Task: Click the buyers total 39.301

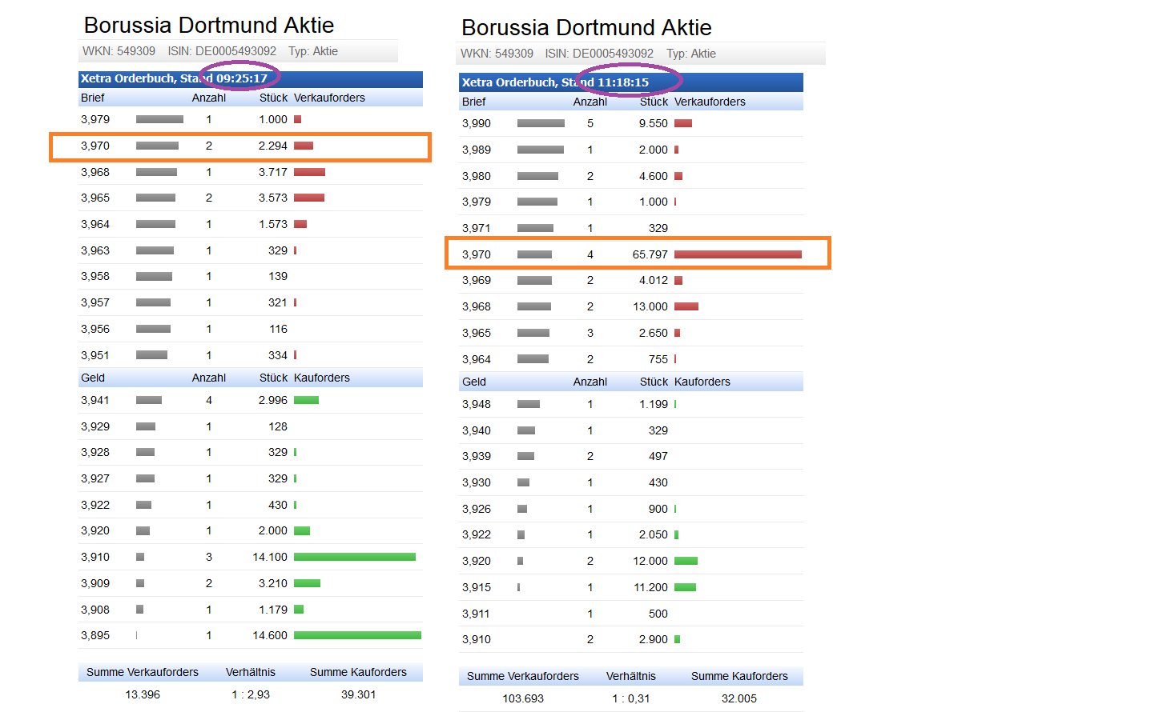Action: coord(359,694)
